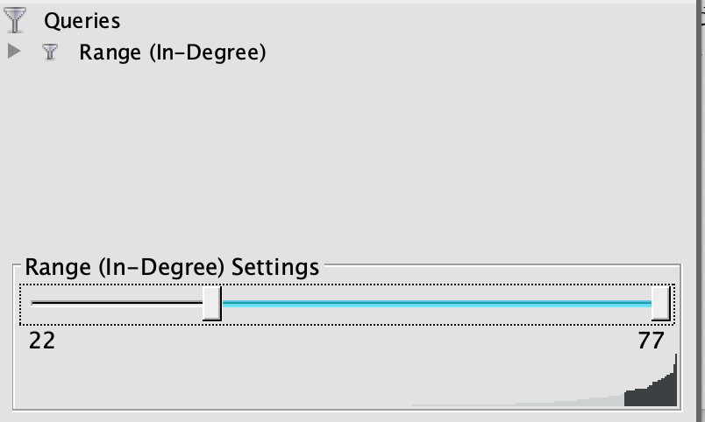Select the Range (In-Degree) query item

click(x=172, y=52)
